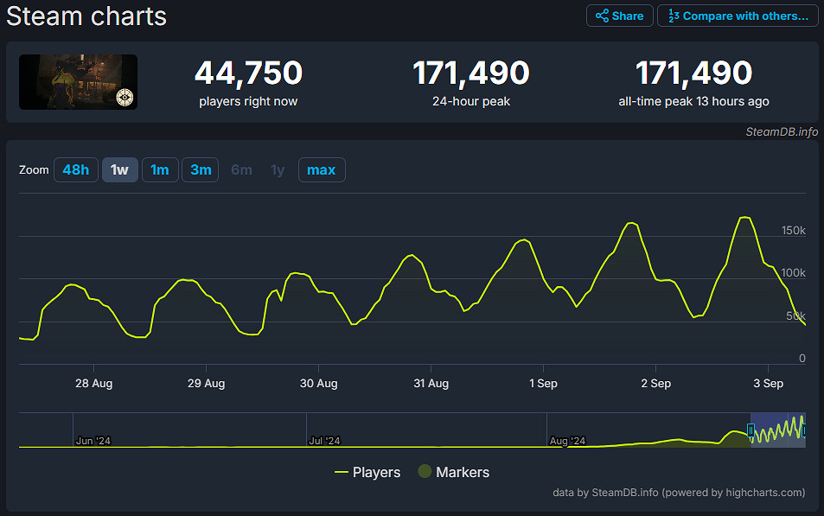Click the right navigator range handle
The width and height of the screenshot is (824, 516).
point(804,430)
